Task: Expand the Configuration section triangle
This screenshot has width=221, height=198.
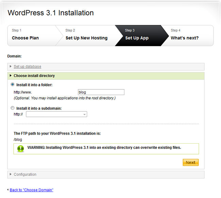Action: [x=11, y=174]
